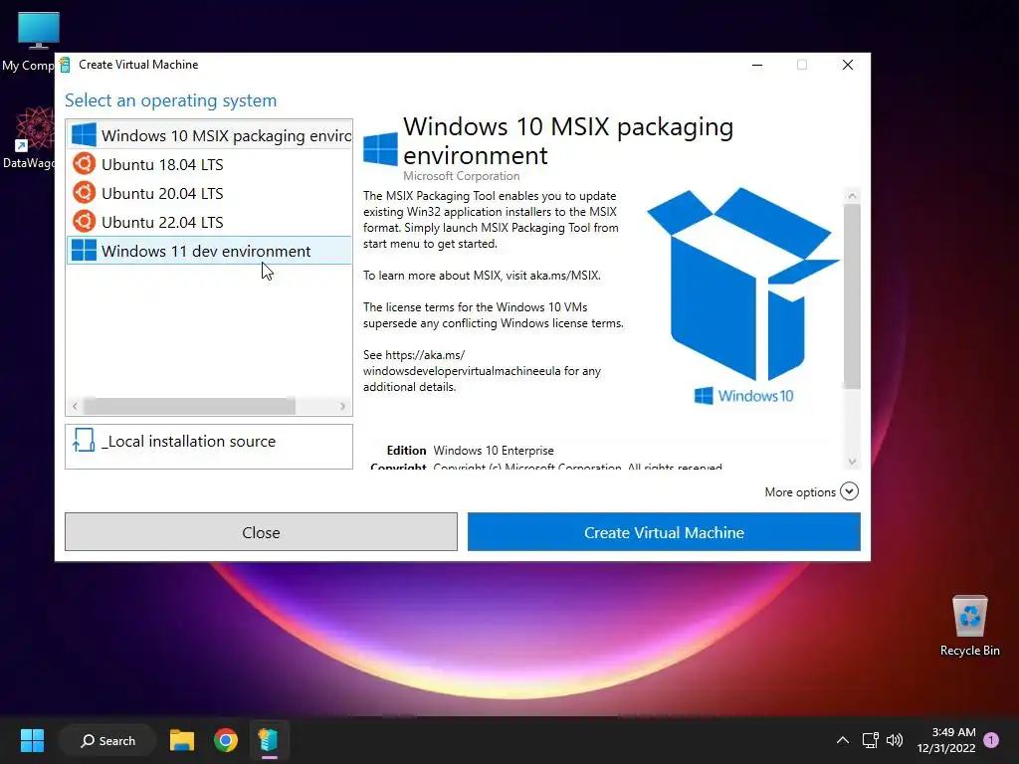Click the OS list left scroll arrow
Screen dimensions: 1019x764
[x=75, y=406]
